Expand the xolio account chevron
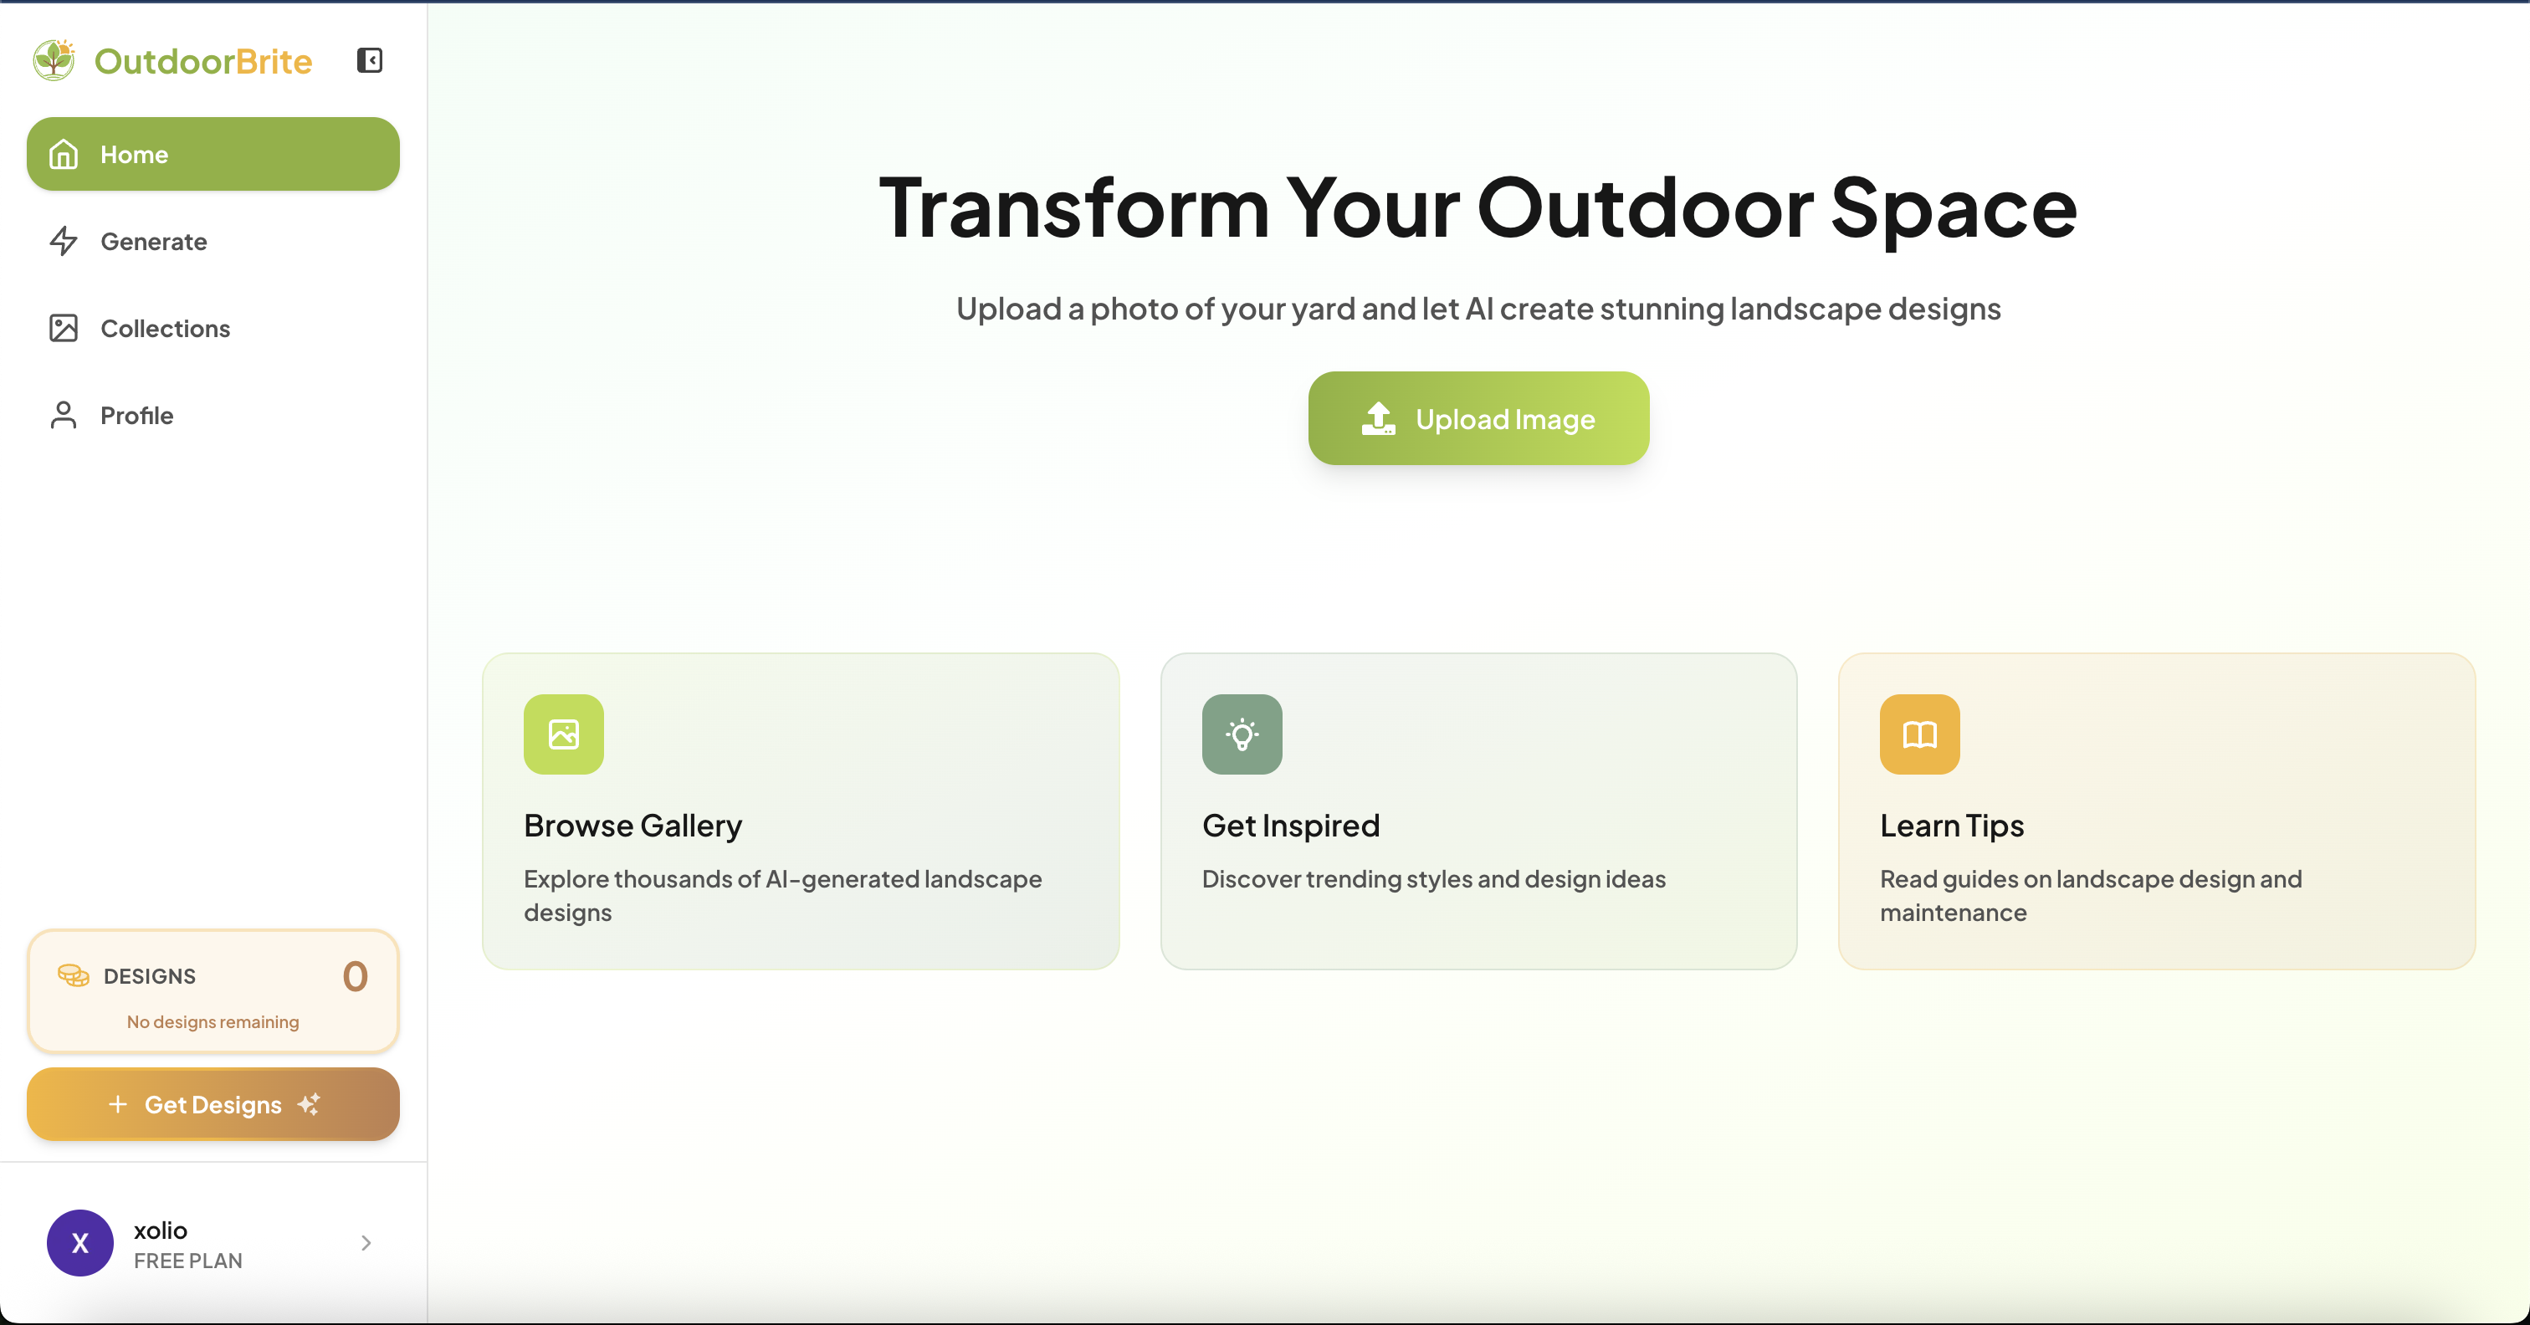Image resolution: width=2530 pixels, height=1325 pixels. [366, 1244]
